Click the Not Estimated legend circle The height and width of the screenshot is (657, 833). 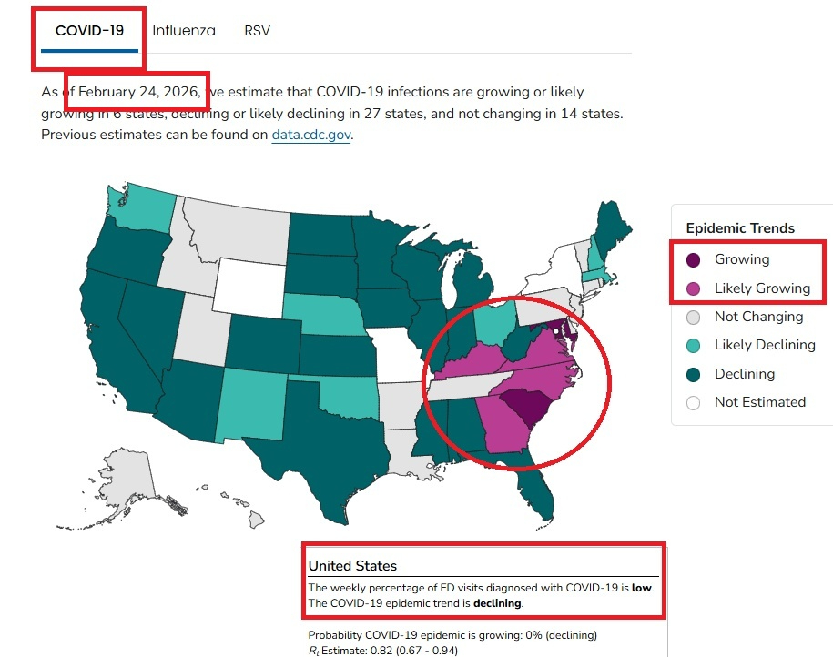click(694, 402)
